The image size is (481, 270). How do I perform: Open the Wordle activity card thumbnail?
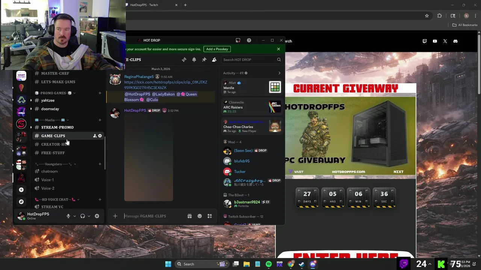[275, 87]
